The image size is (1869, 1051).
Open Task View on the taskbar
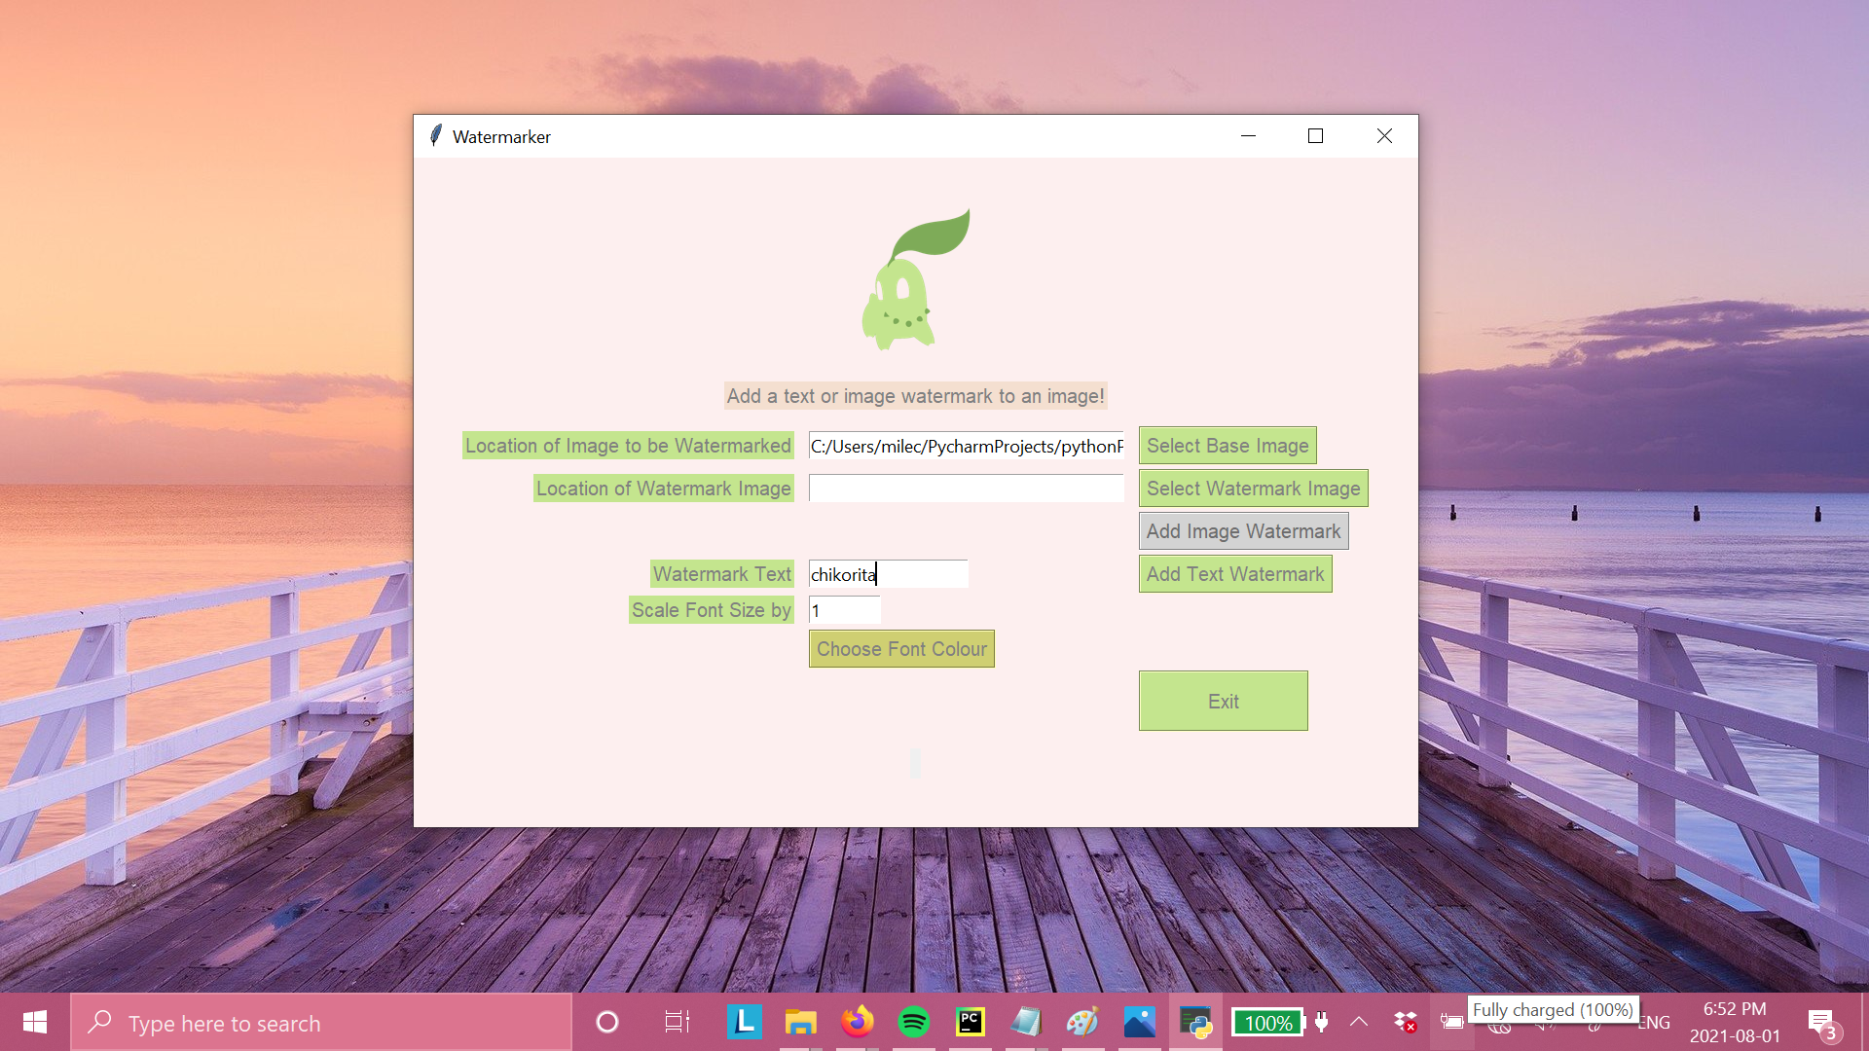coord(678,1023)
